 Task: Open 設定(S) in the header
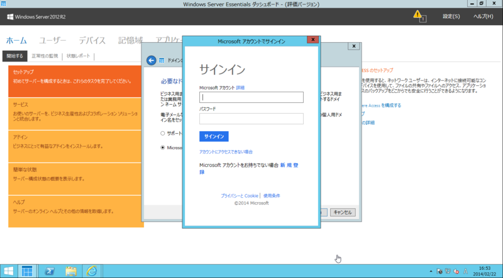[x=451, y=16]
